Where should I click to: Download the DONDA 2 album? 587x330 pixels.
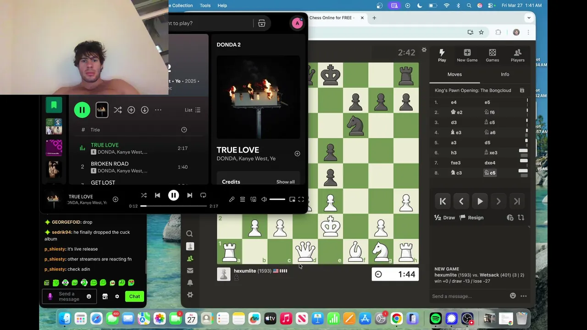pos(144,110)
